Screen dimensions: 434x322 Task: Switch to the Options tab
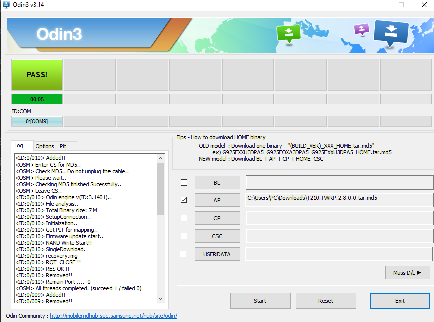coord(45,146)
